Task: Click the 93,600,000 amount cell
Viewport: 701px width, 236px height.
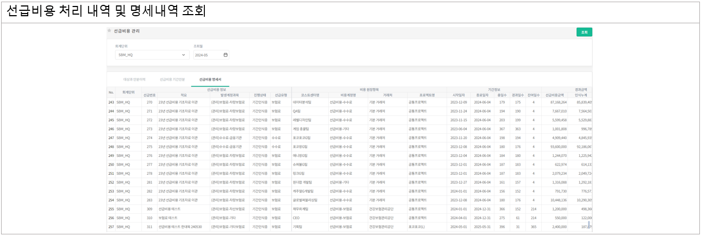Action: tap(556, 147)
